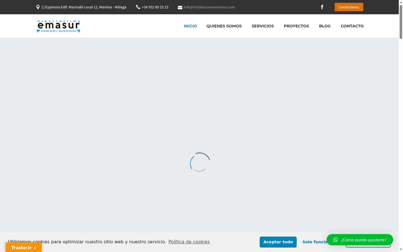
Task: Click the scrollbar up arrow
Action: point(401,2)
